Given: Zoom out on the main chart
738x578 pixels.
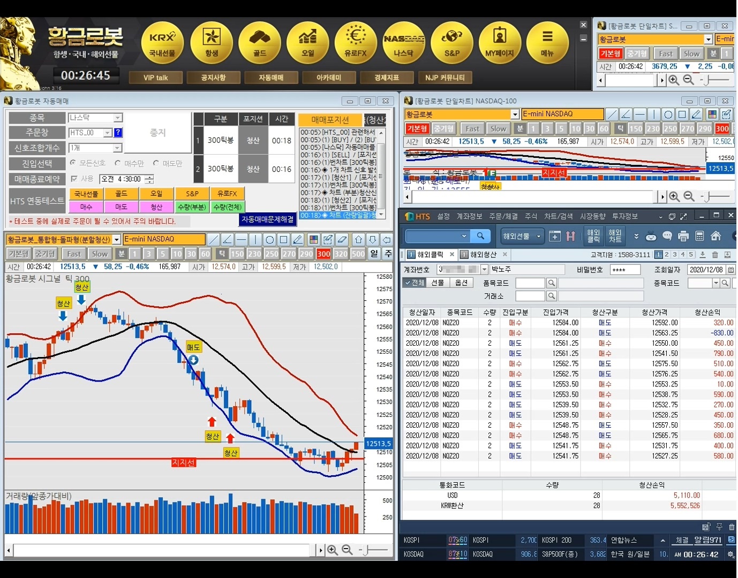Looking at the screenshot, I should tap(347, 550).
